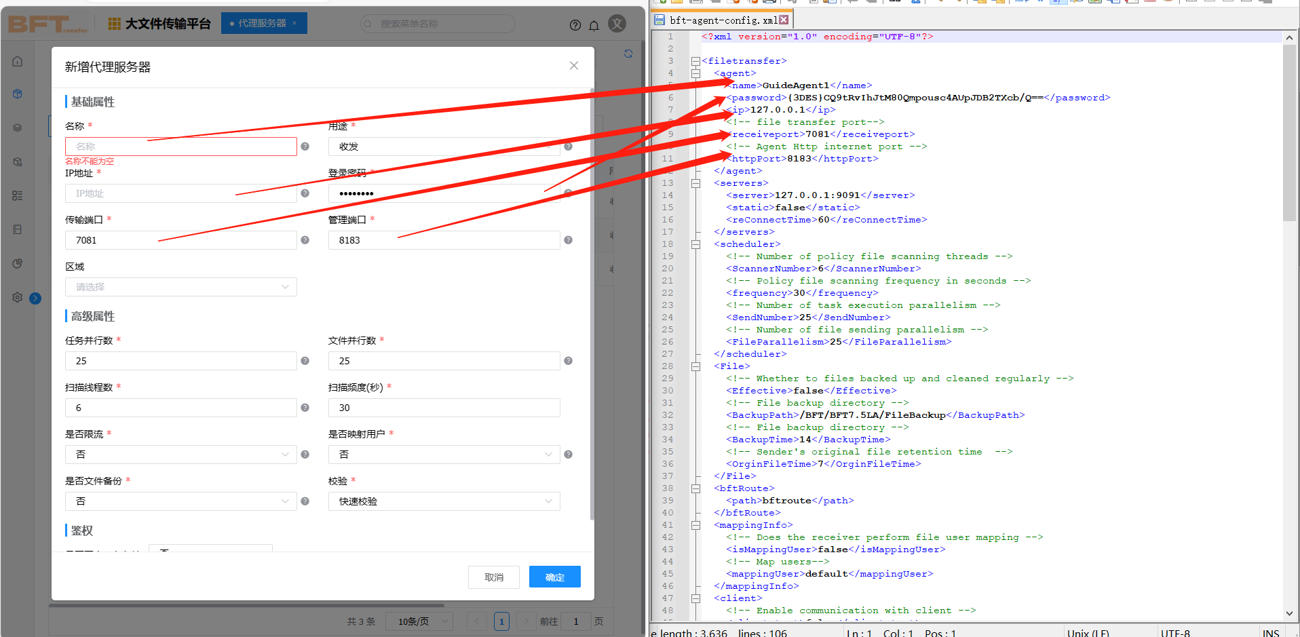
Task: Expand sidebar with the blue arrow button
Action: point(35,298)
